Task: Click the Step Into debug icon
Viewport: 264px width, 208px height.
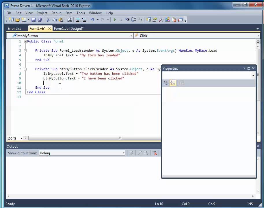Action: (127, 20)
